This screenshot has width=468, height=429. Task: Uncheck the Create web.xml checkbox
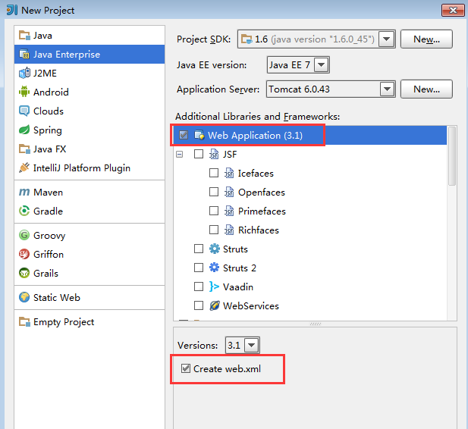(187, 369)
